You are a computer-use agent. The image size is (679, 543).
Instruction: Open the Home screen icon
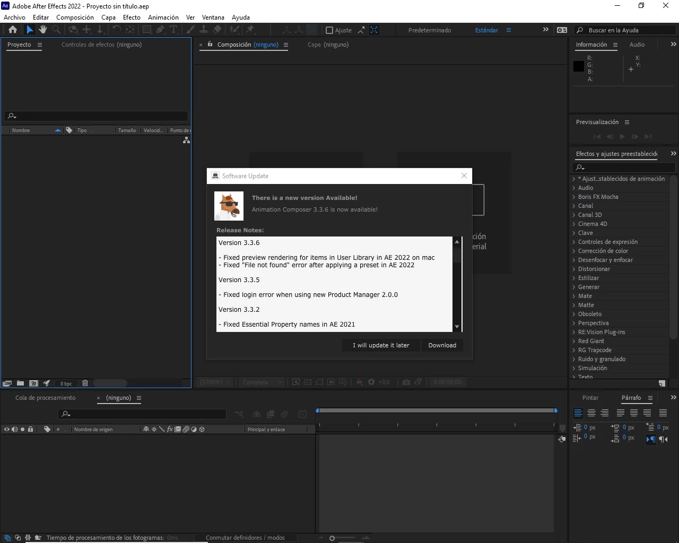[13, 30]
